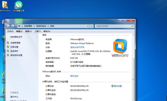Viewport: 167px width, 101px height.
Task: Open 高级系统设置 from sidebar
Action: click(x=16, y=55)
